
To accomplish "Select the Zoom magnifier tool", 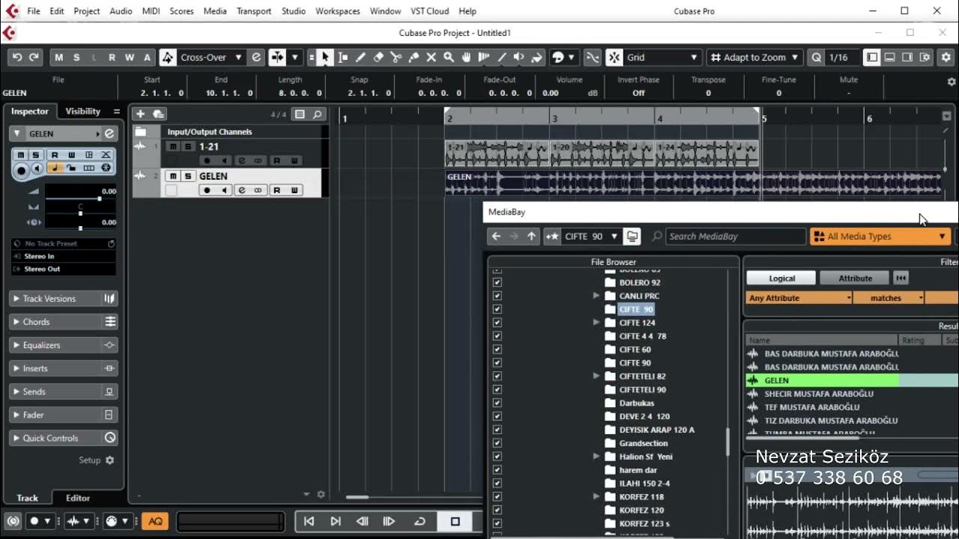I will point(449,57).
